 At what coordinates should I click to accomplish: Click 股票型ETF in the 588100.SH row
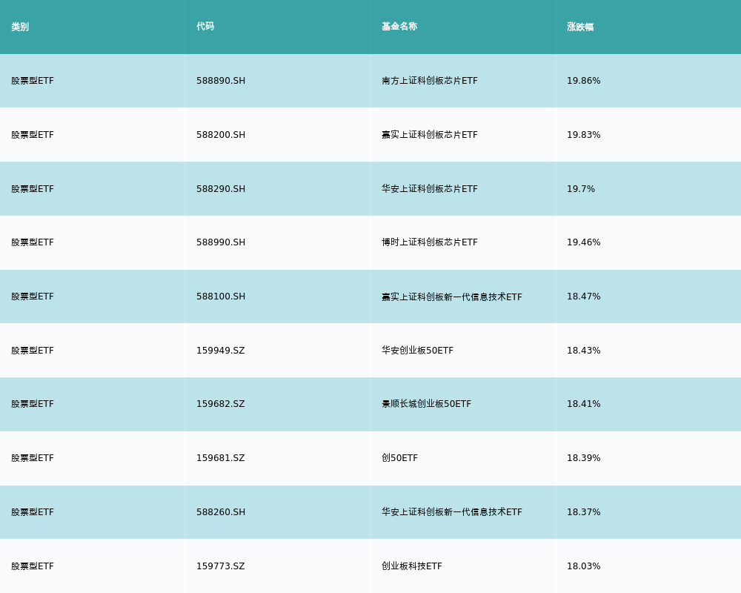click(x=33, y=296)
